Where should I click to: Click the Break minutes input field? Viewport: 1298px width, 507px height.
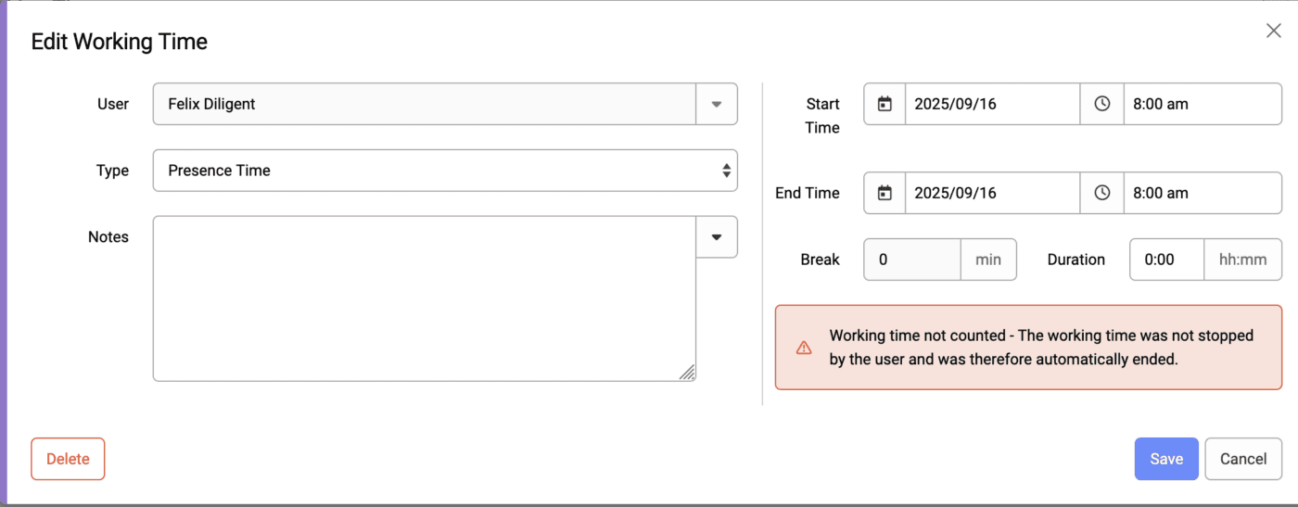[x=912, y=260]
